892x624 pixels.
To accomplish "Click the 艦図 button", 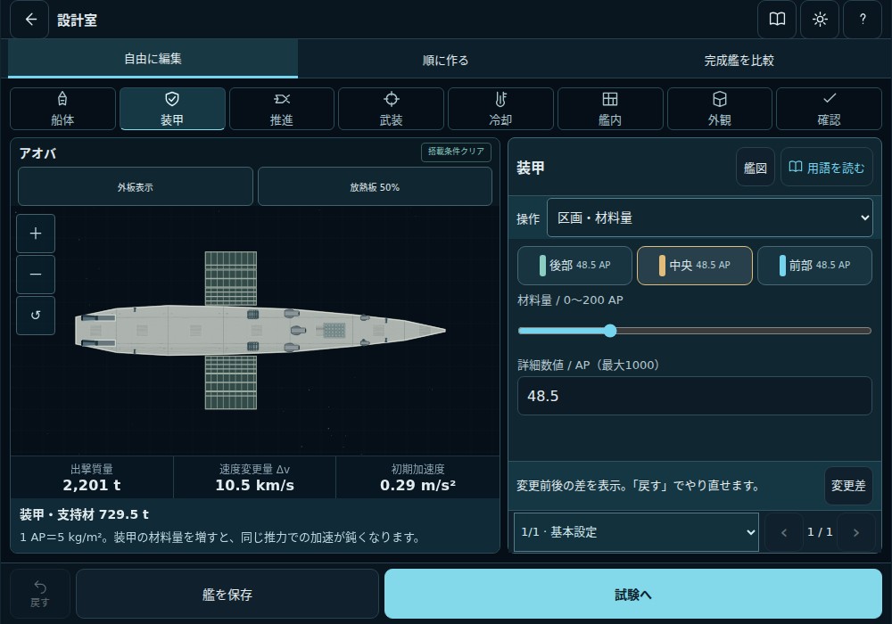I will point(755,168).
